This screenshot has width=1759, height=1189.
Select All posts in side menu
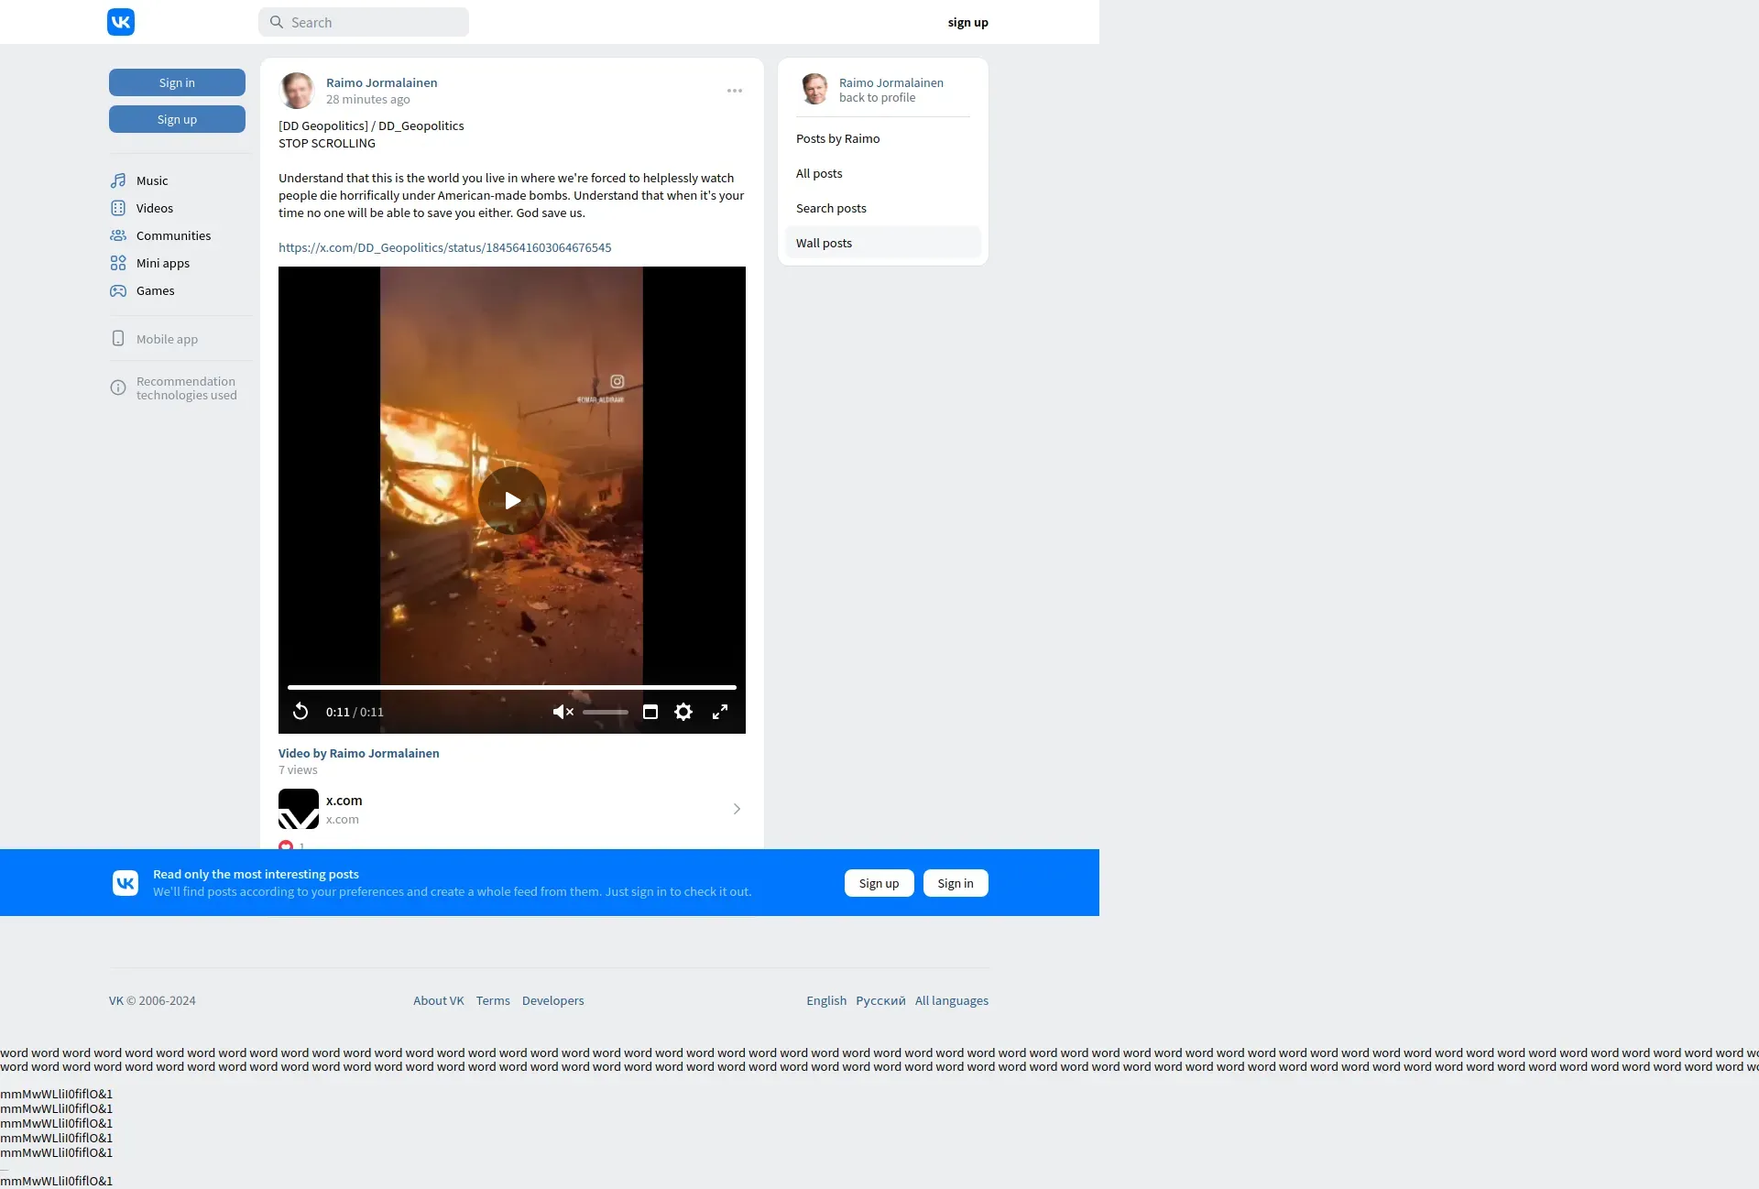pos(819,173)
